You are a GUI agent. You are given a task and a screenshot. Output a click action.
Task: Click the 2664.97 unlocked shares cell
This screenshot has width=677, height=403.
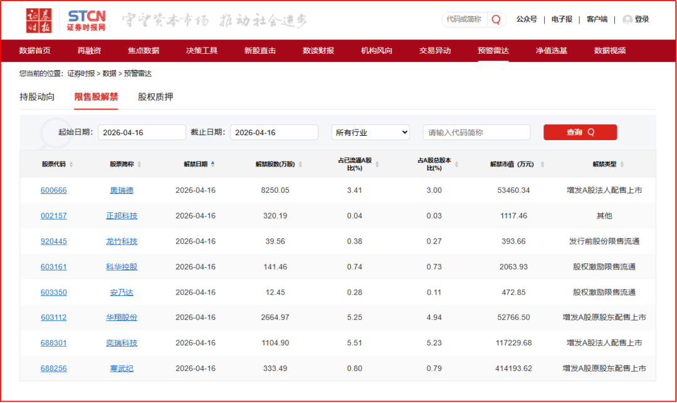click(275, 317)
